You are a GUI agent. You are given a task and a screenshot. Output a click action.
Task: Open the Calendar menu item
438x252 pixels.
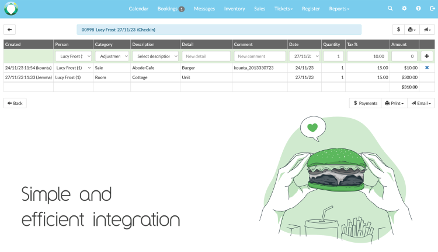pyautogui.click(x=138, y=9)
